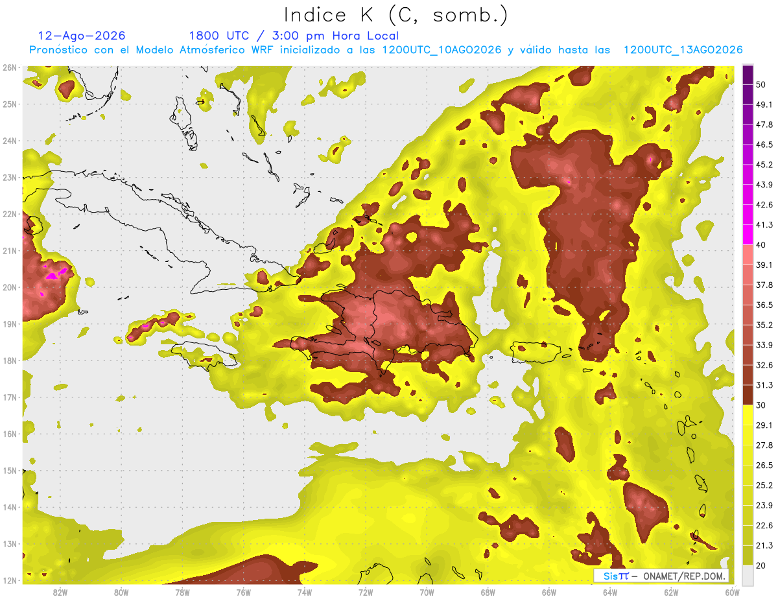Click the latitude label "20N"
Image resolution: width=778 pixels, height=601 pixels.
[9, 287]
